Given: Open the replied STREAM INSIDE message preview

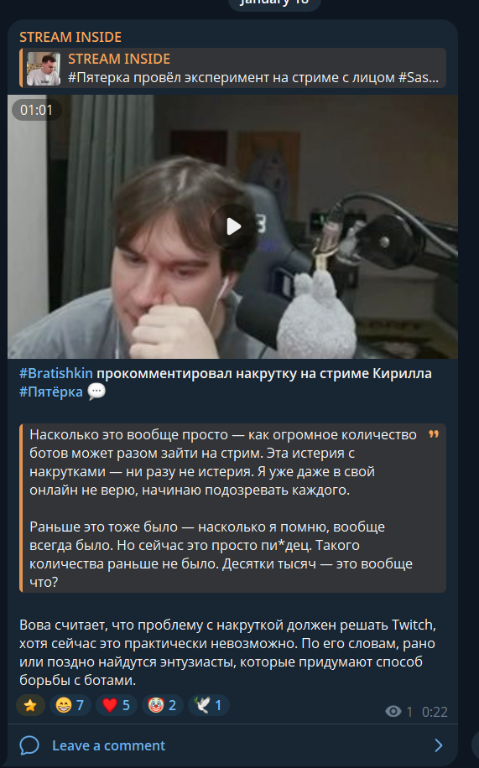Looking at the screenshot, I should pyautogui.click(x=233, y=68).
